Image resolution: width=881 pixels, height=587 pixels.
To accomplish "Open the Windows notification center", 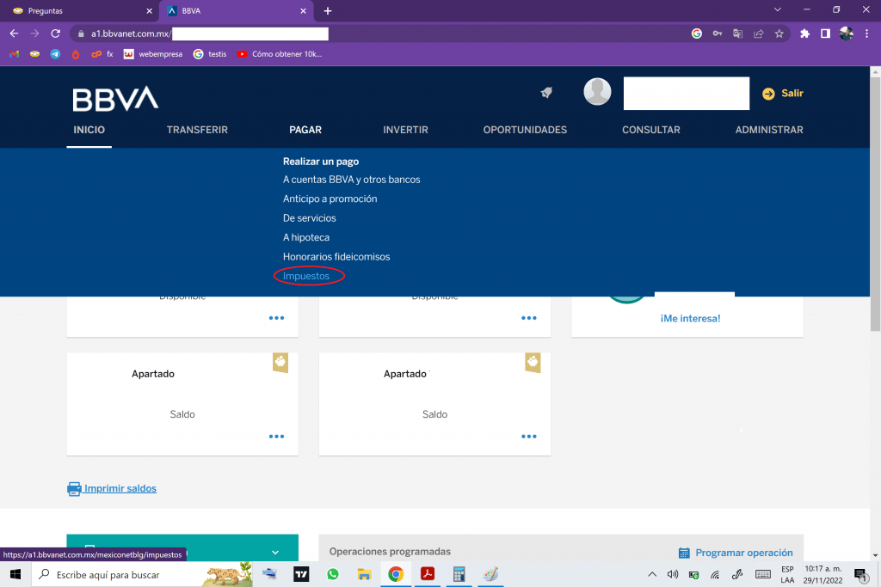I will [x=860, y=574].
